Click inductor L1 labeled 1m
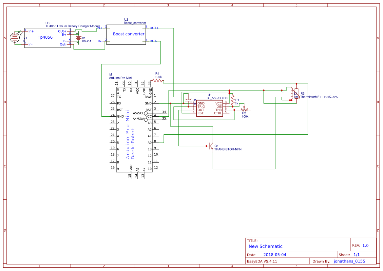383x271 pixels. point(291,93)
